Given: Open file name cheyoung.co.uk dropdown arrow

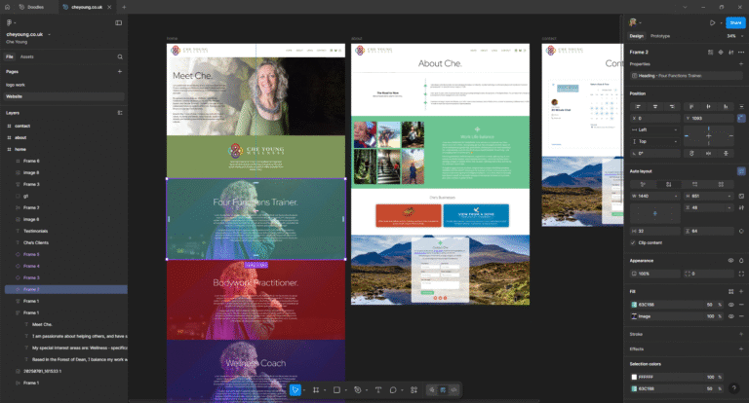Looking at the screenshot, I should [49, 34].
